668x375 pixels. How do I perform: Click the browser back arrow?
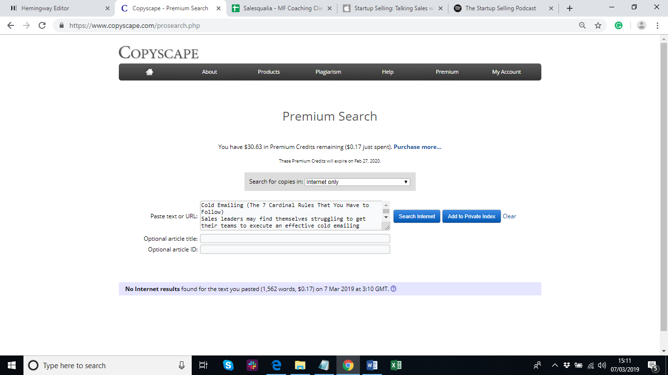(x=11, y=25)
